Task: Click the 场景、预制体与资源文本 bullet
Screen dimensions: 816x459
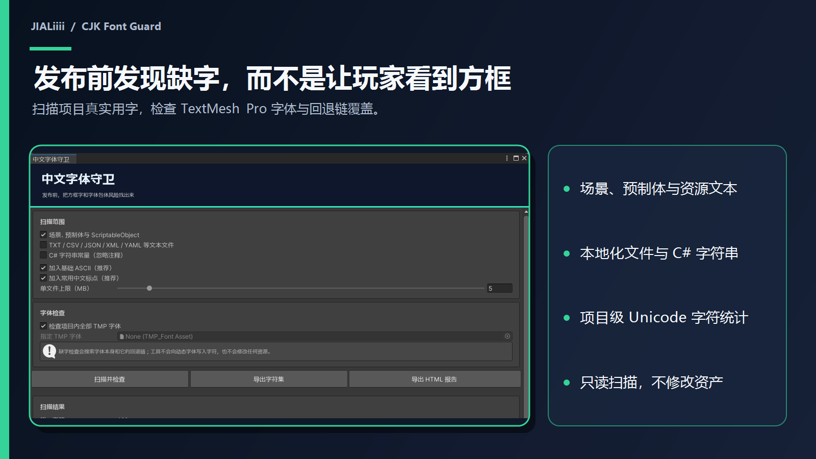Action: (x=658, y=189)
